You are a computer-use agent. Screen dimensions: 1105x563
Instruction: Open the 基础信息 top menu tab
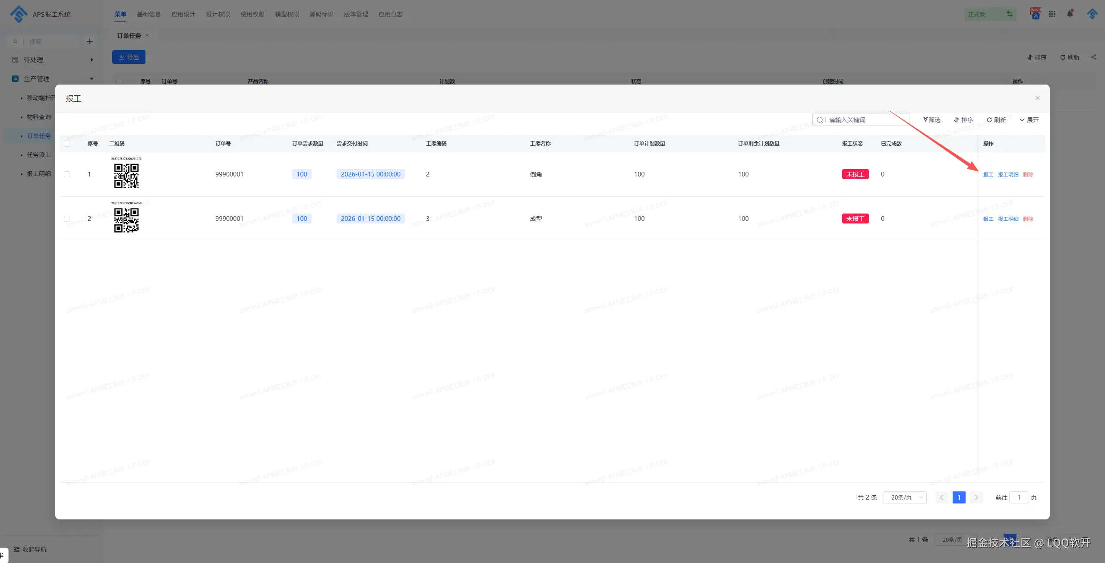pyautogui.click(x=148, y=14)
